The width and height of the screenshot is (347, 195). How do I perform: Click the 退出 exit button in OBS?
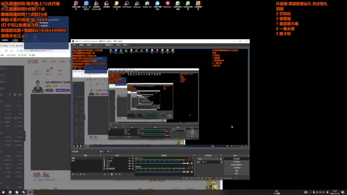click(236, 174)
